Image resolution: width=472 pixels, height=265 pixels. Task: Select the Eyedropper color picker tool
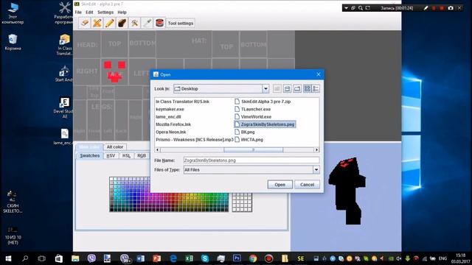coord(147,23)
